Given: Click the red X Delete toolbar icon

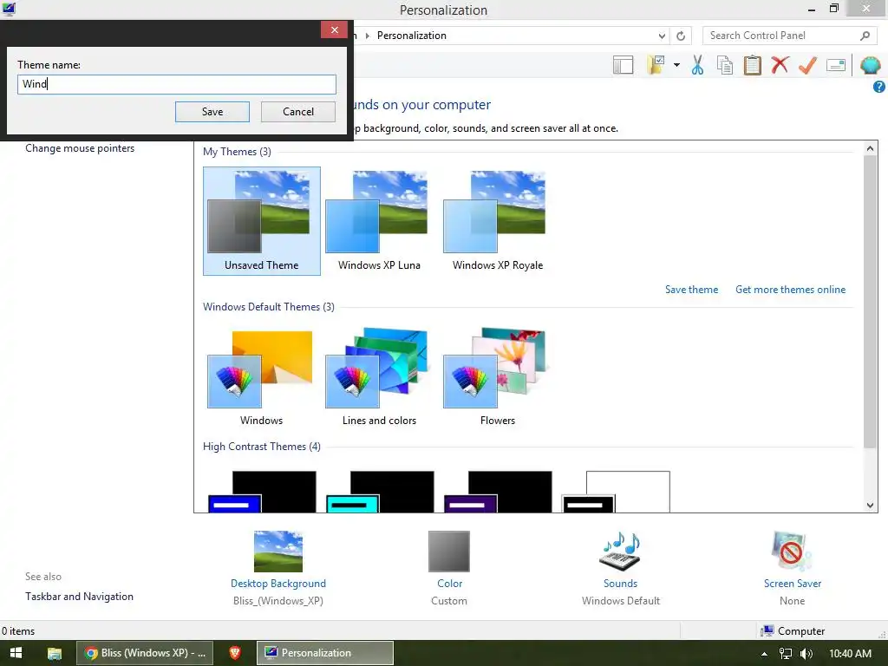Looking at the screenshot, I should click(x=780, y=64).
